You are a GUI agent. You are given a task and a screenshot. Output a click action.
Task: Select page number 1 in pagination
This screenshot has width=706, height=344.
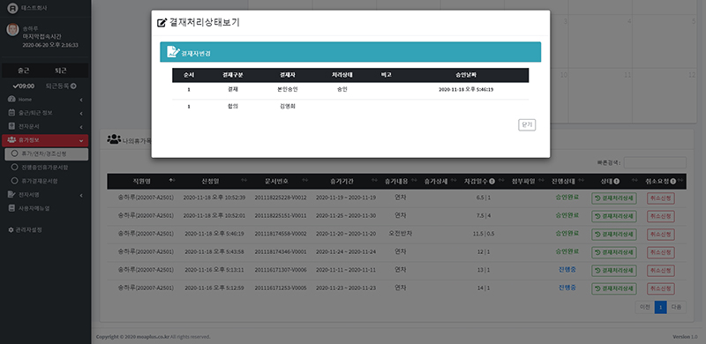click(x=660, y=307)
